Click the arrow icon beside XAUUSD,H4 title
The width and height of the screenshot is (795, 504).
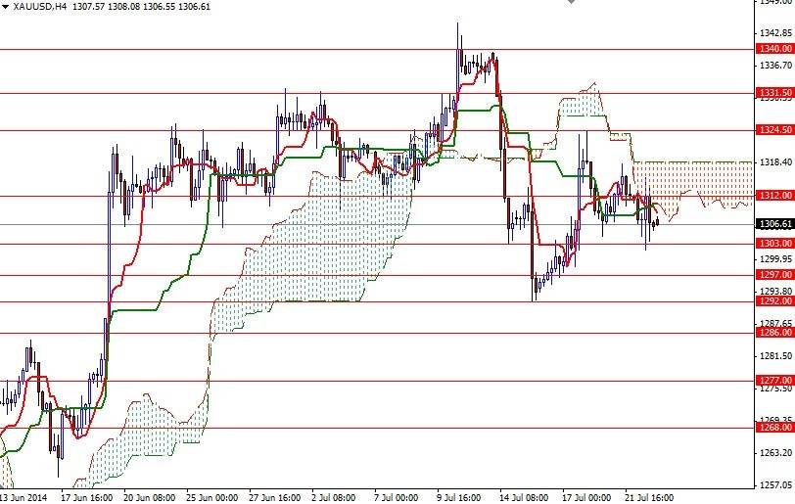click(5, 7)
